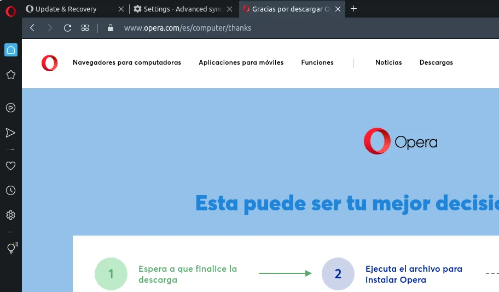Click the large Opera logo in the banner
Image resolution: width=499 pixels, height=292 pixels.
pyautogui.click(x=401, y=141)
